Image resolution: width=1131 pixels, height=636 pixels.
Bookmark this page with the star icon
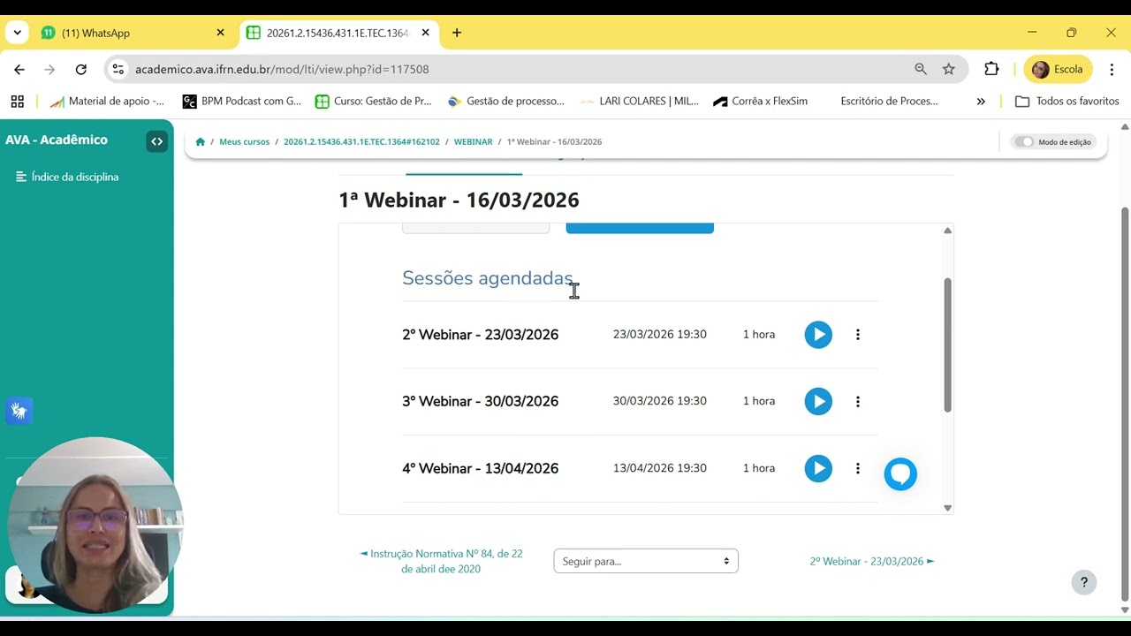948,69
